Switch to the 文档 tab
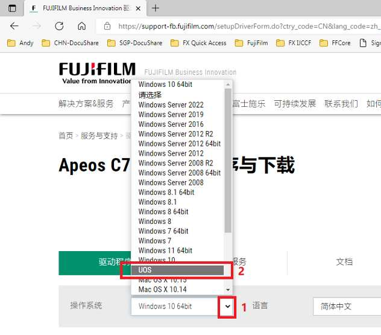 pos(344,262)
